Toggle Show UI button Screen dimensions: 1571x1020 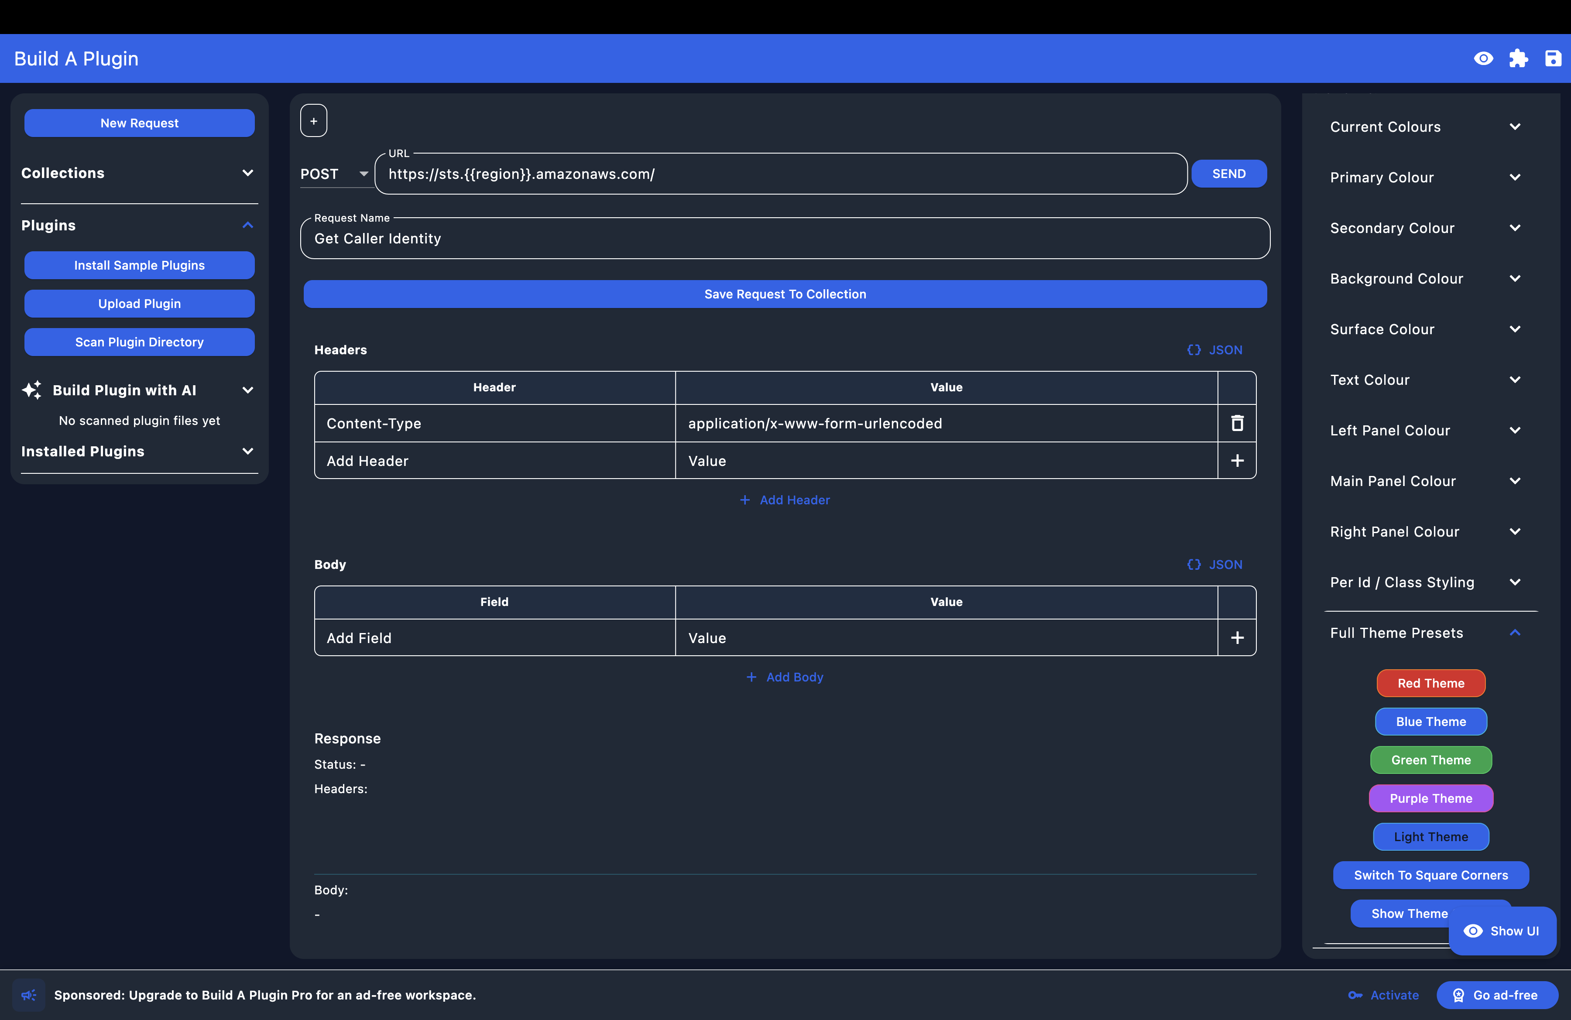coord(1502,931)
